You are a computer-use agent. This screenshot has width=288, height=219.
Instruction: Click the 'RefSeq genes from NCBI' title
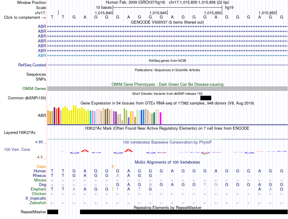pyautogui.click(x=167, y=61)
